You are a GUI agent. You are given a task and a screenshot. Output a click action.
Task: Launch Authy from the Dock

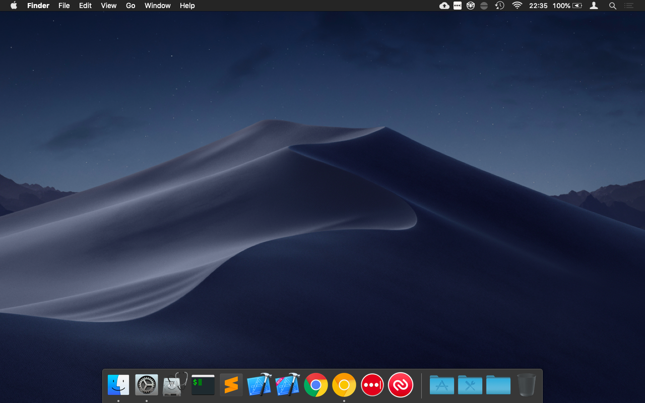(401, 385)
